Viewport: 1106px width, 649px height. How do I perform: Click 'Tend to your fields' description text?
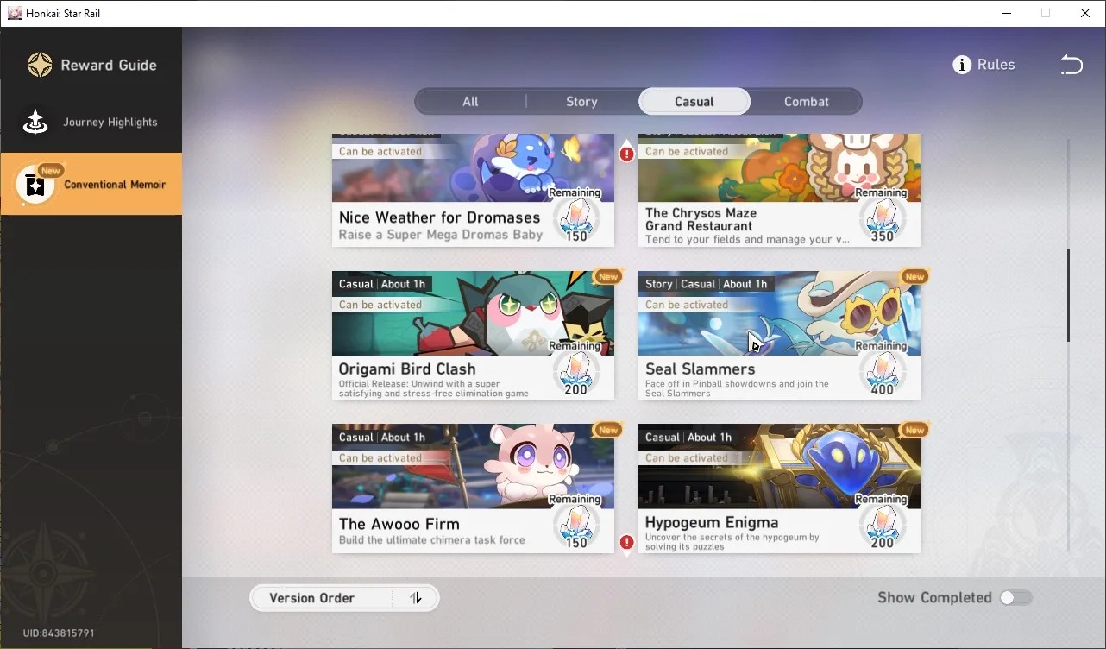pyautogui.click(x=747, y=240)
